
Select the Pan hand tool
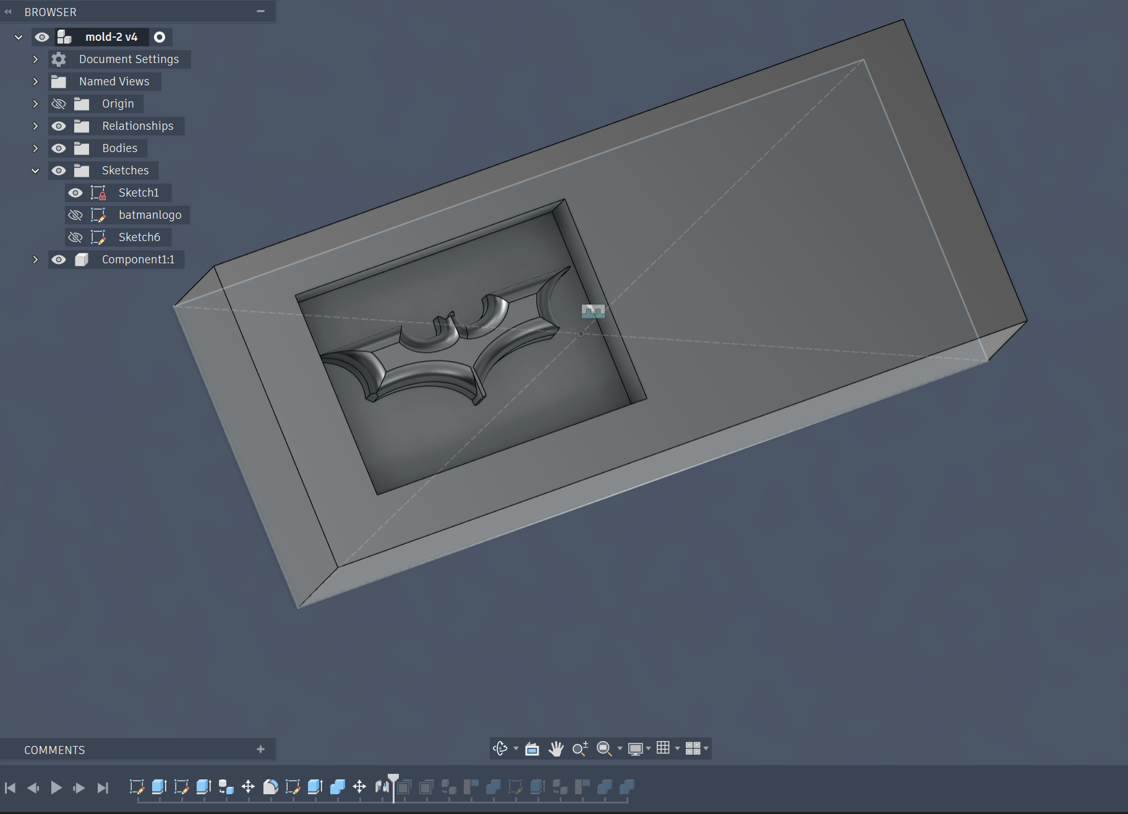[556, 749]
